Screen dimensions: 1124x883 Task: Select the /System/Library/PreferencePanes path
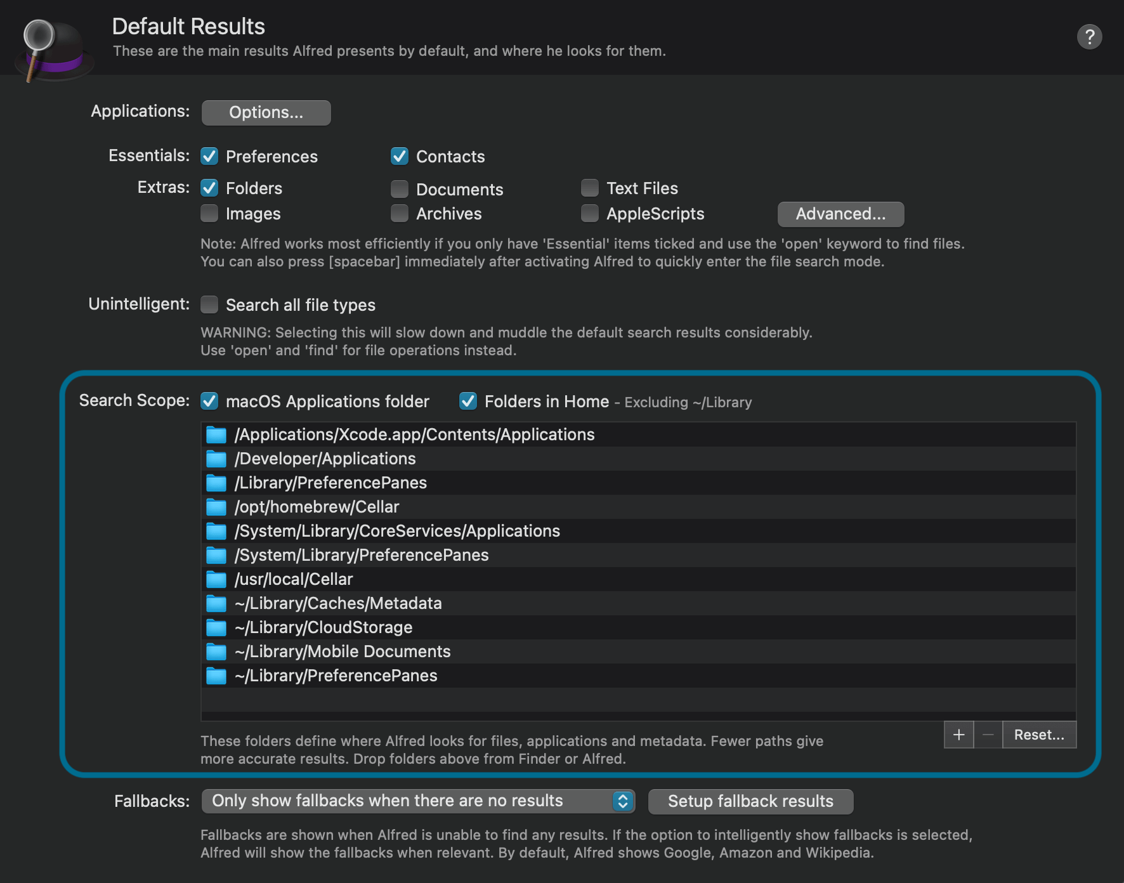(638, 555)
